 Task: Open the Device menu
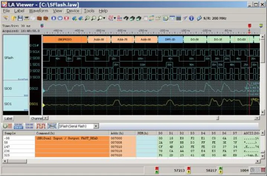tap(73, 11)
